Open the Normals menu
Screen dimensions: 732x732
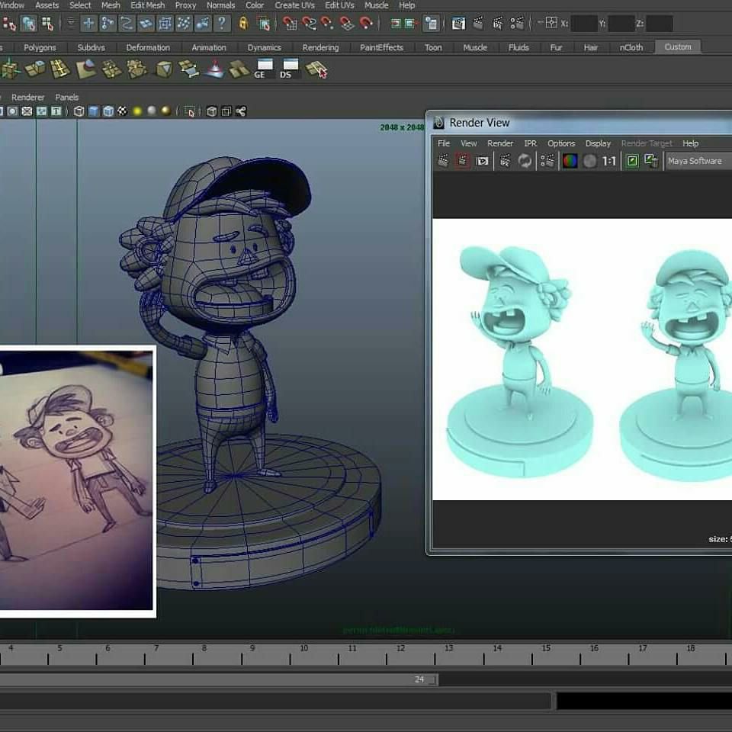[220, 5]
